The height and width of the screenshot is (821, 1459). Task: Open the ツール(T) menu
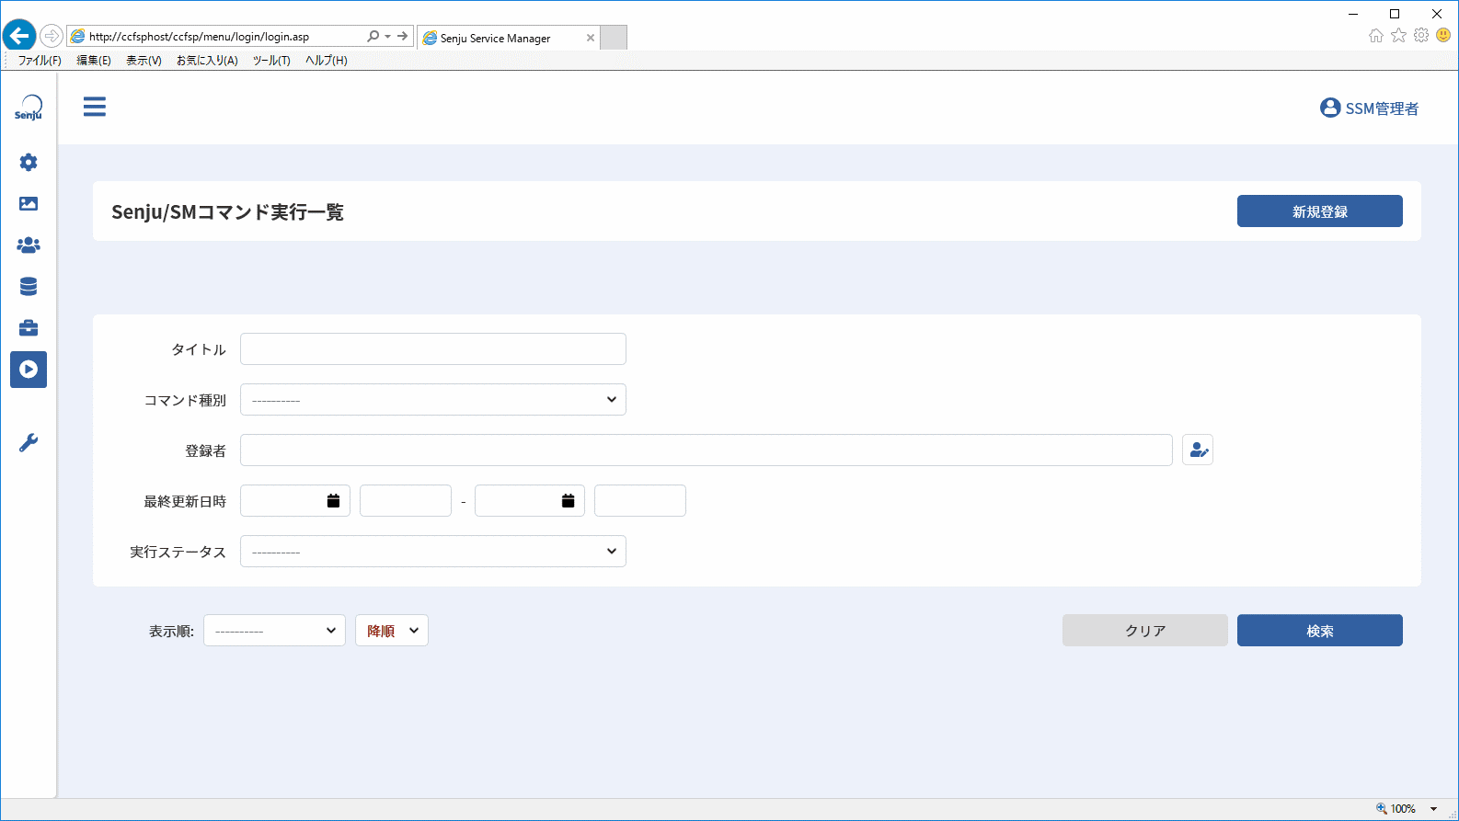tap(271, 61)
